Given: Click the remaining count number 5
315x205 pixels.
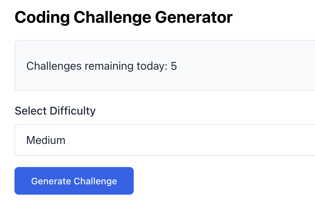Looking at the screenshot, I should pyautogui.click(x=174, y=66).
